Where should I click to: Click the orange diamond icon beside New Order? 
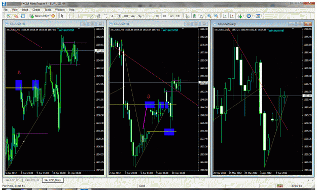tap(53, 16)
